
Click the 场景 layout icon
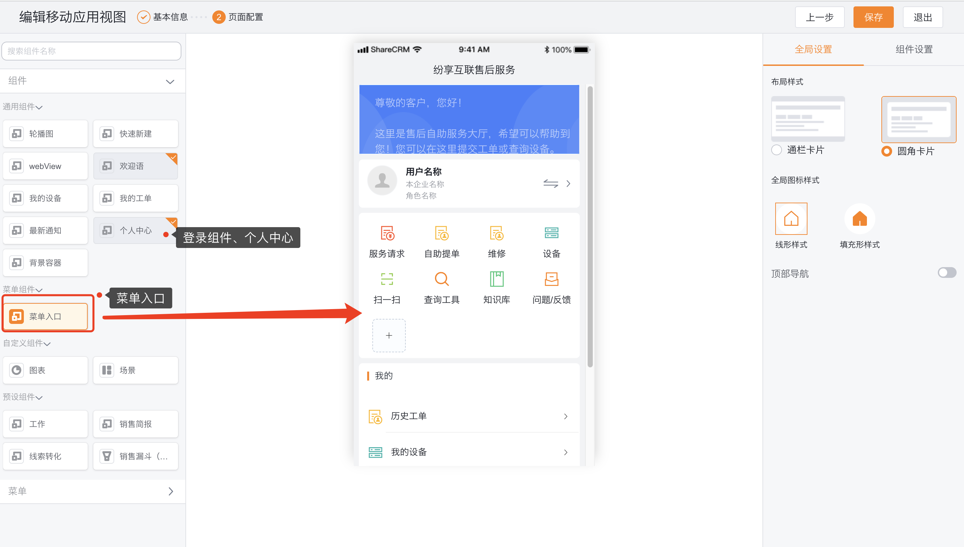click(x=107, y=370)
